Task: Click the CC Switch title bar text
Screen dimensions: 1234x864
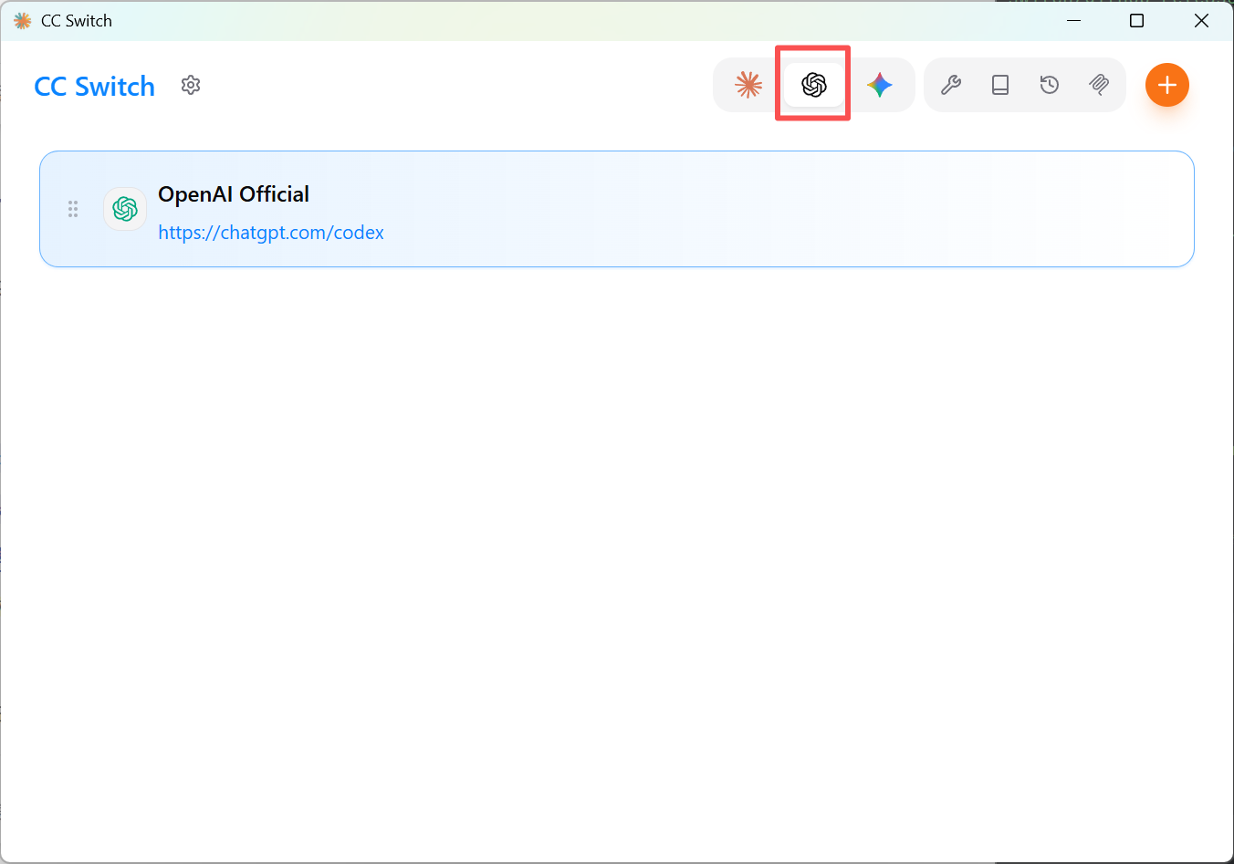Action: 77,20
